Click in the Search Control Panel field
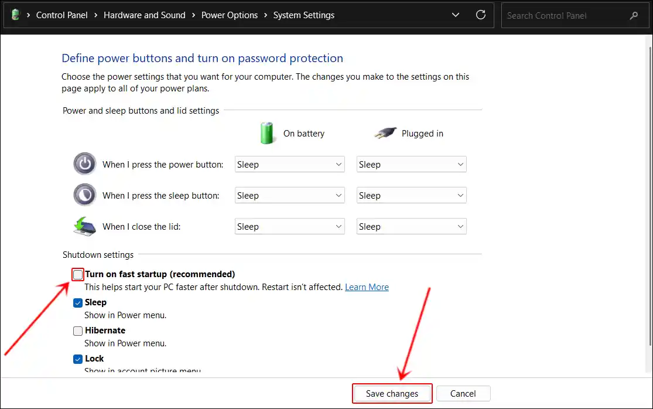This screenshot has width=653, height=409. click(x=575, y=15)
